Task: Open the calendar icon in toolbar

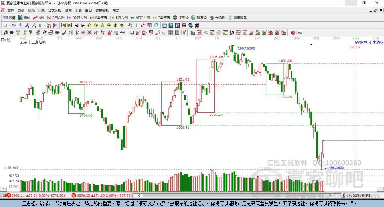Action: tap(164, 25)
